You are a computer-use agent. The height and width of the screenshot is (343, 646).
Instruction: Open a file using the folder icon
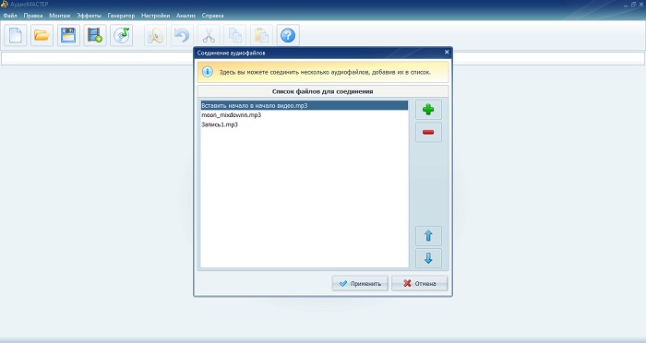[x=42, y=35]
